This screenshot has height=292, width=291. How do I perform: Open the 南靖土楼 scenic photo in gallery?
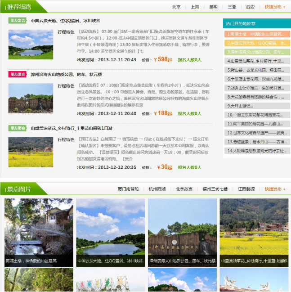click(39, 233)
